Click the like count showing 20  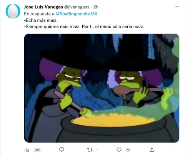128,150
